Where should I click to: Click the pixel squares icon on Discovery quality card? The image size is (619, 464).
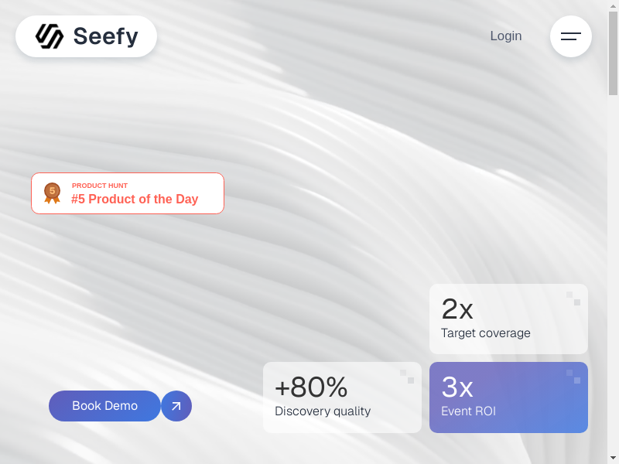pyautogui.click(x=407, y=377)
